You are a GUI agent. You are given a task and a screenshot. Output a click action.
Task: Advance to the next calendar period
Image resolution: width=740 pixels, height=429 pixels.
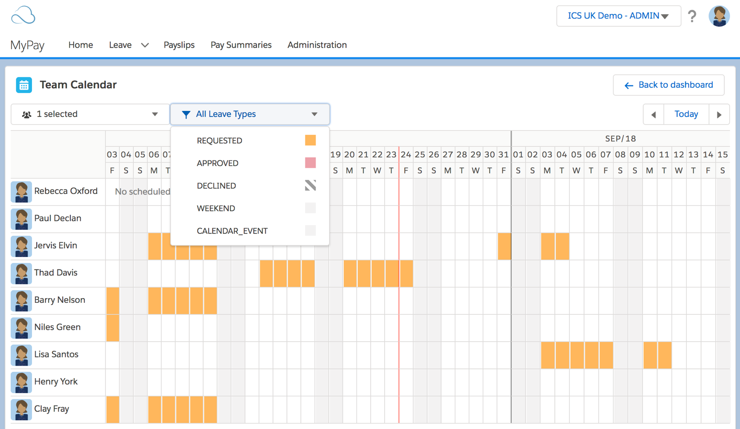pos(719,115)
